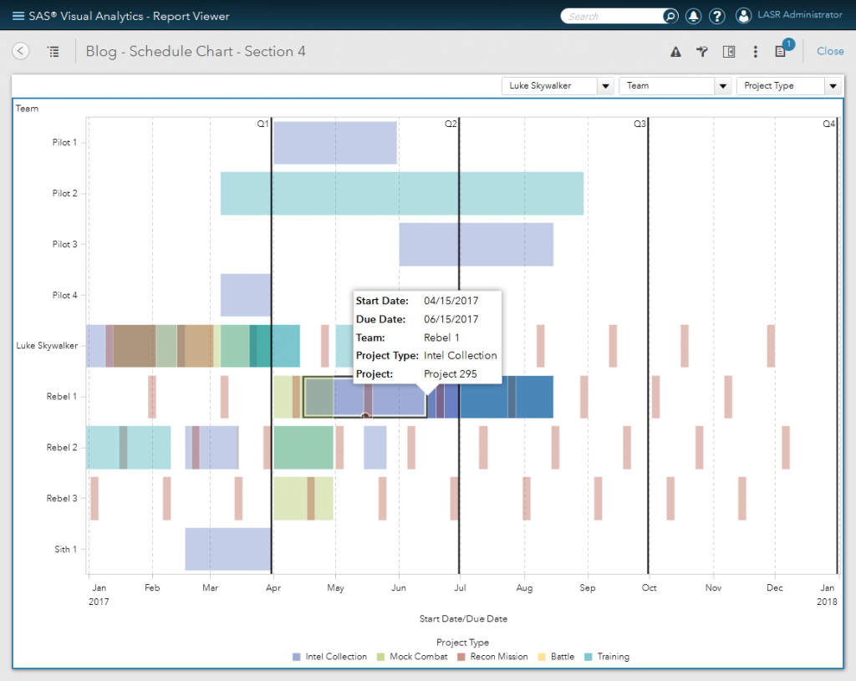856x681 pixels.
Task: Click the search magnifier icon
Action: pyautogui.click(x=669, y=15)
